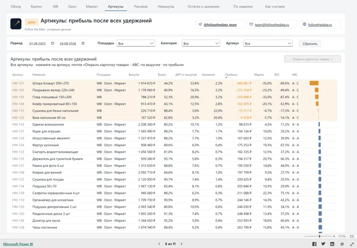Click orange profit bar for HM-101
The image size is (357, 248).
click(x=314, y=83)
